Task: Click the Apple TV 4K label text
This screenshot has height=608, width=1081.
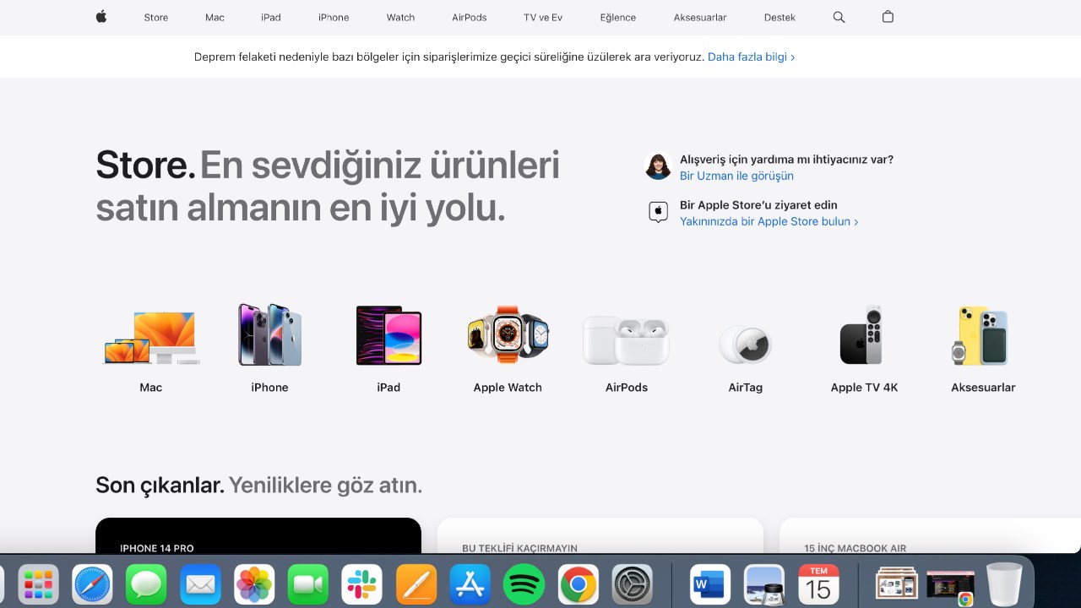Action: coord(864,387)
